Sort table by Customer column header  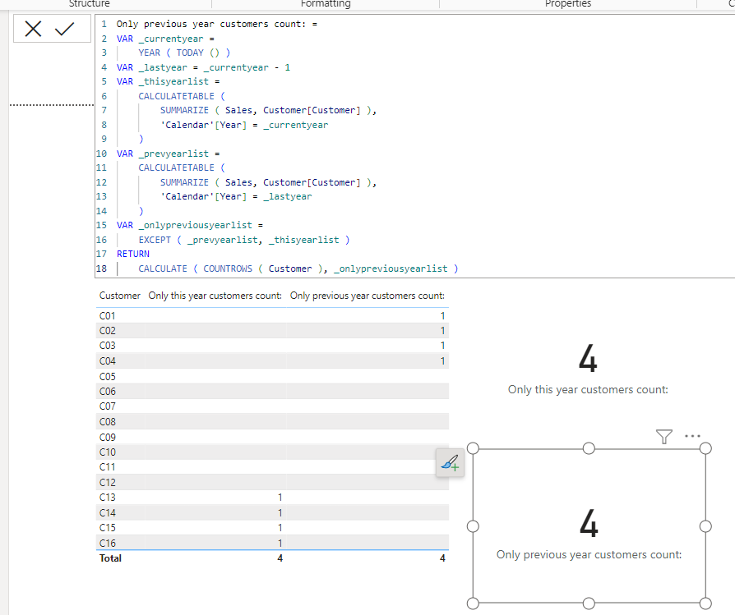pyautogui.click(x=119, y=296)
